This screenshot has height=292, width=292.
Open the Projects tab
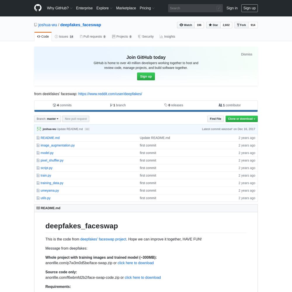pos(122,36)
